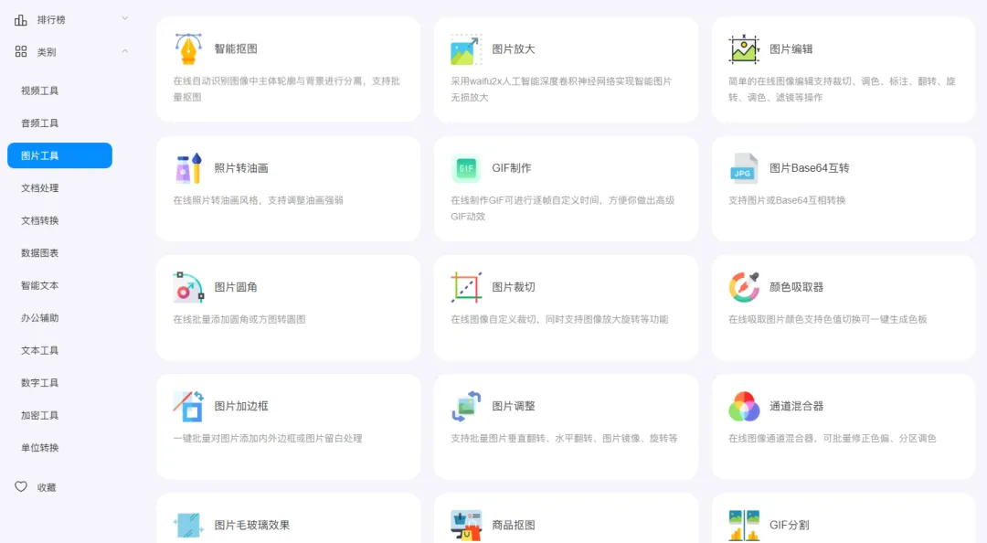
Task: Click description starting 在线自动识别图像中主体轮廓
Action: [x=286, y=90]
